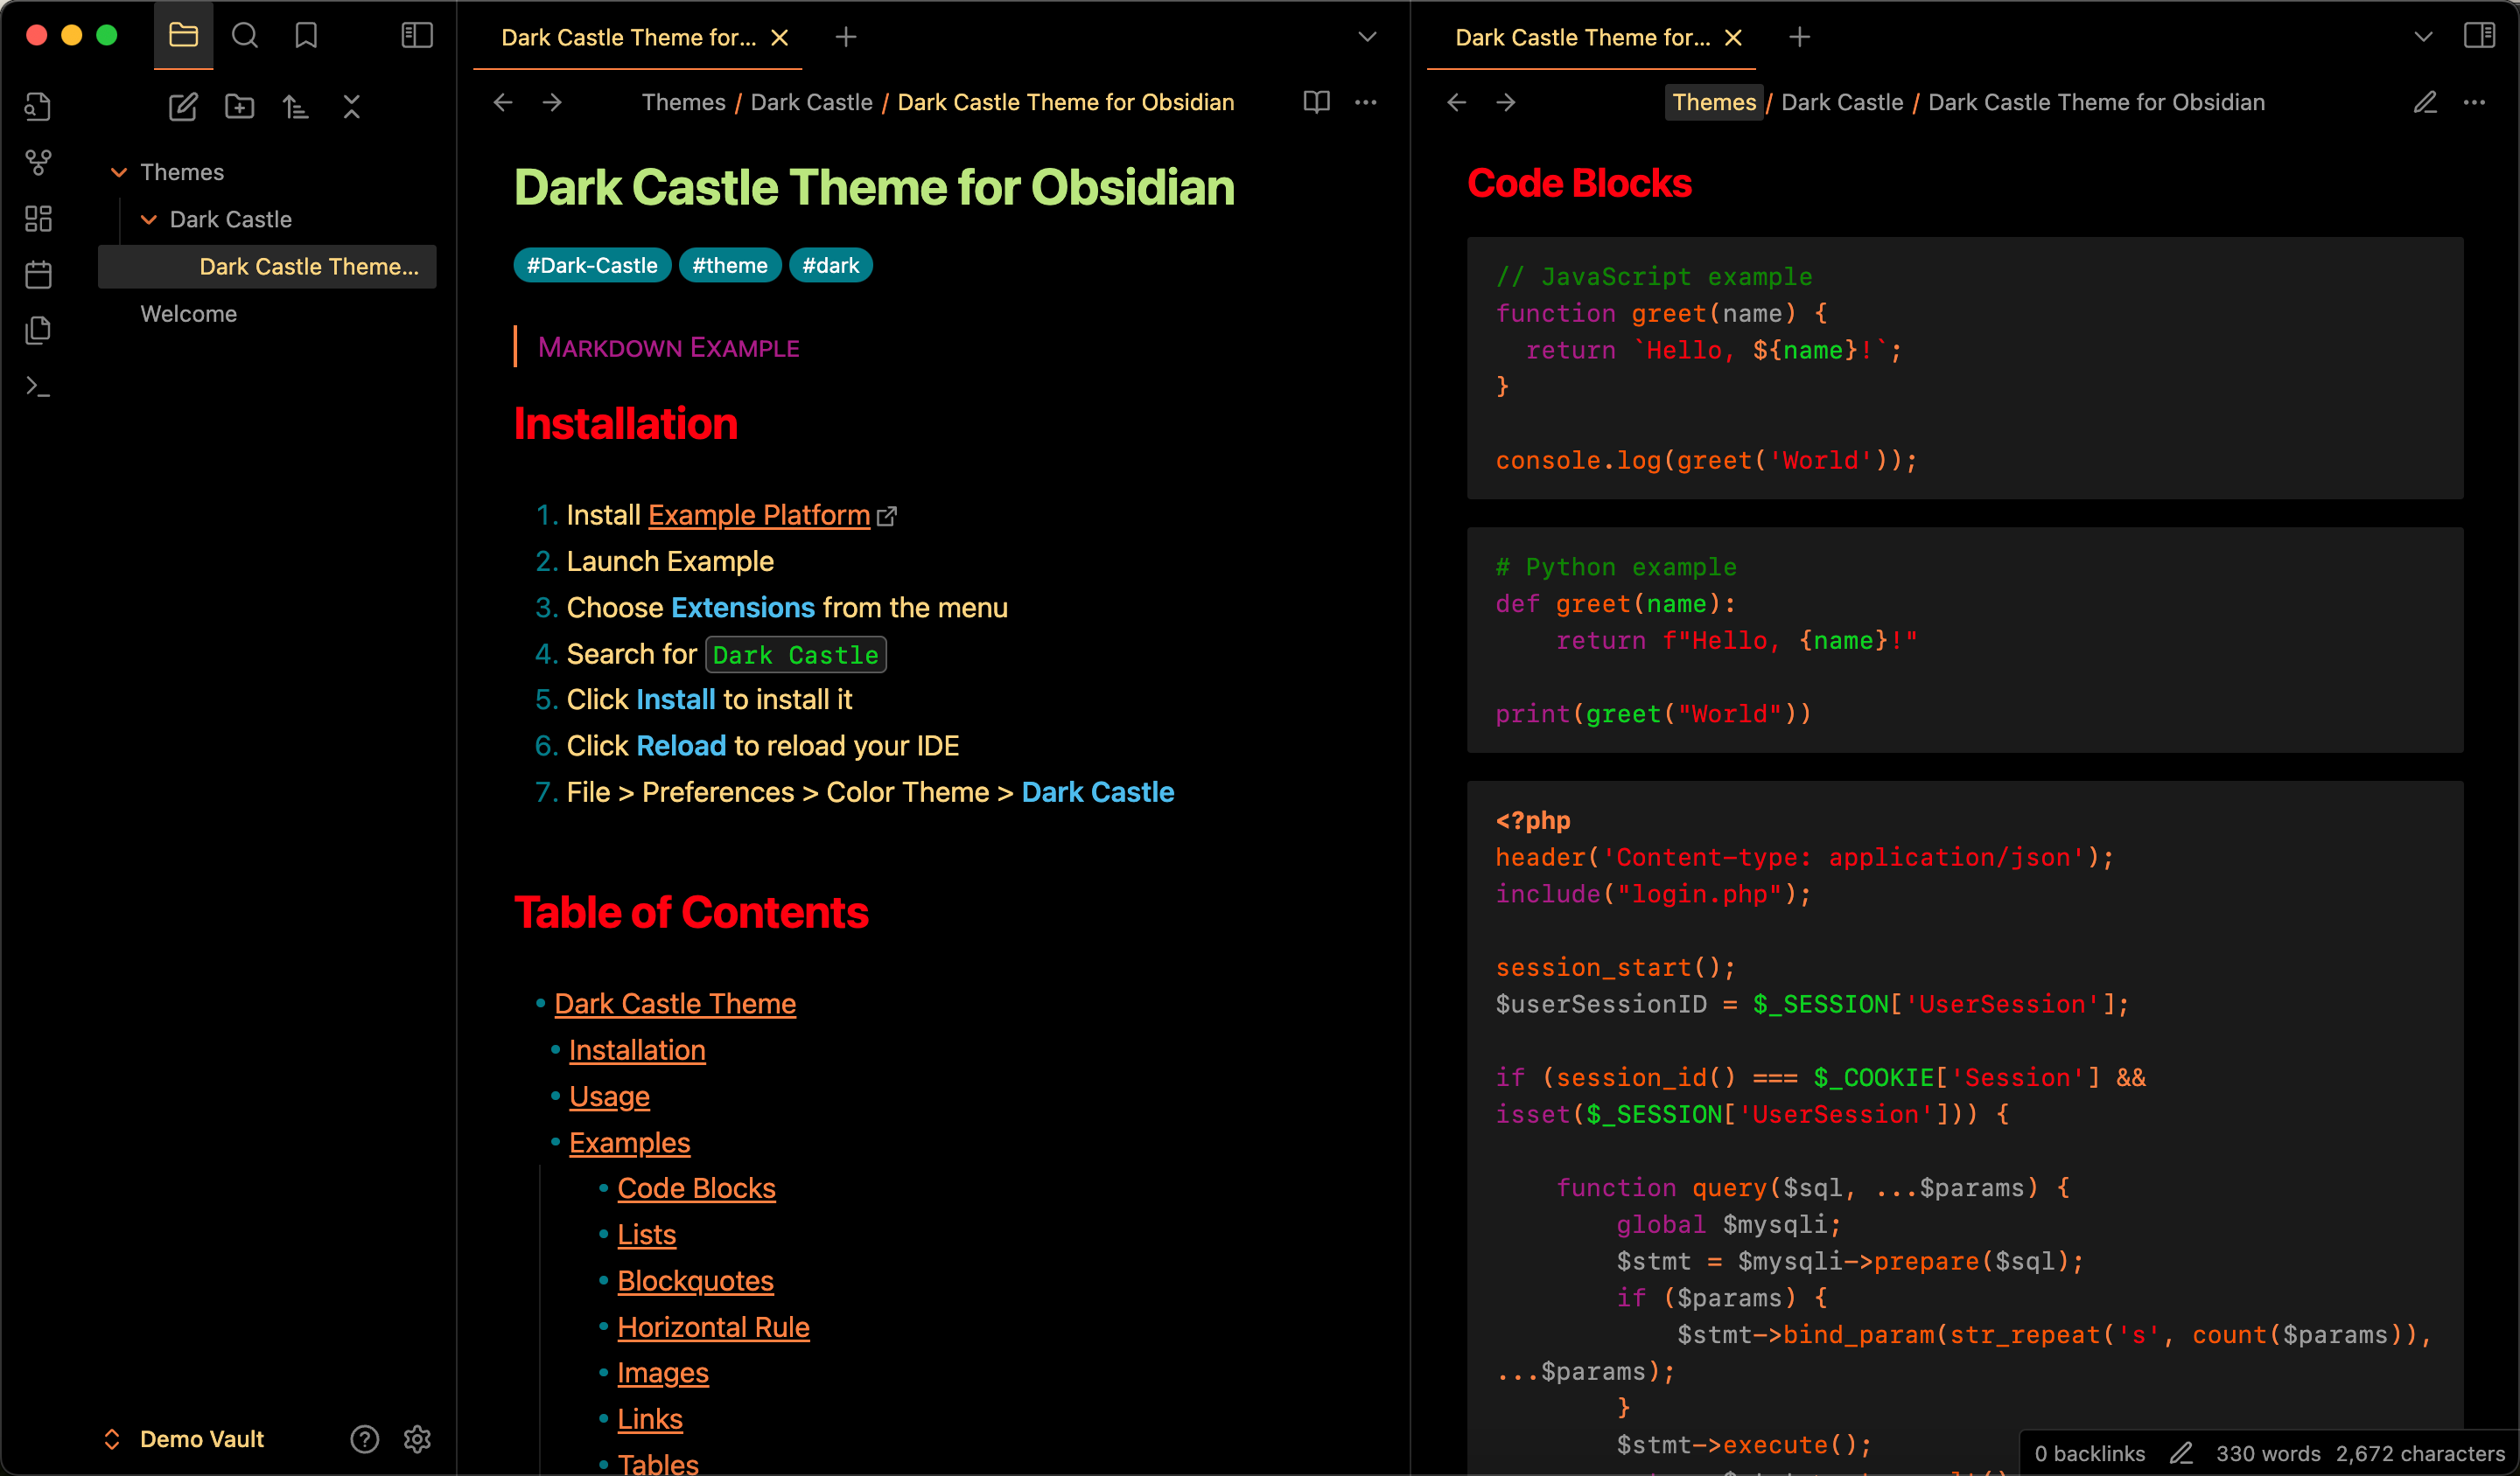Viewport: 2520px width, 1476px height.
Task: Open command palette terminal icon
Action: pos(38,386)
